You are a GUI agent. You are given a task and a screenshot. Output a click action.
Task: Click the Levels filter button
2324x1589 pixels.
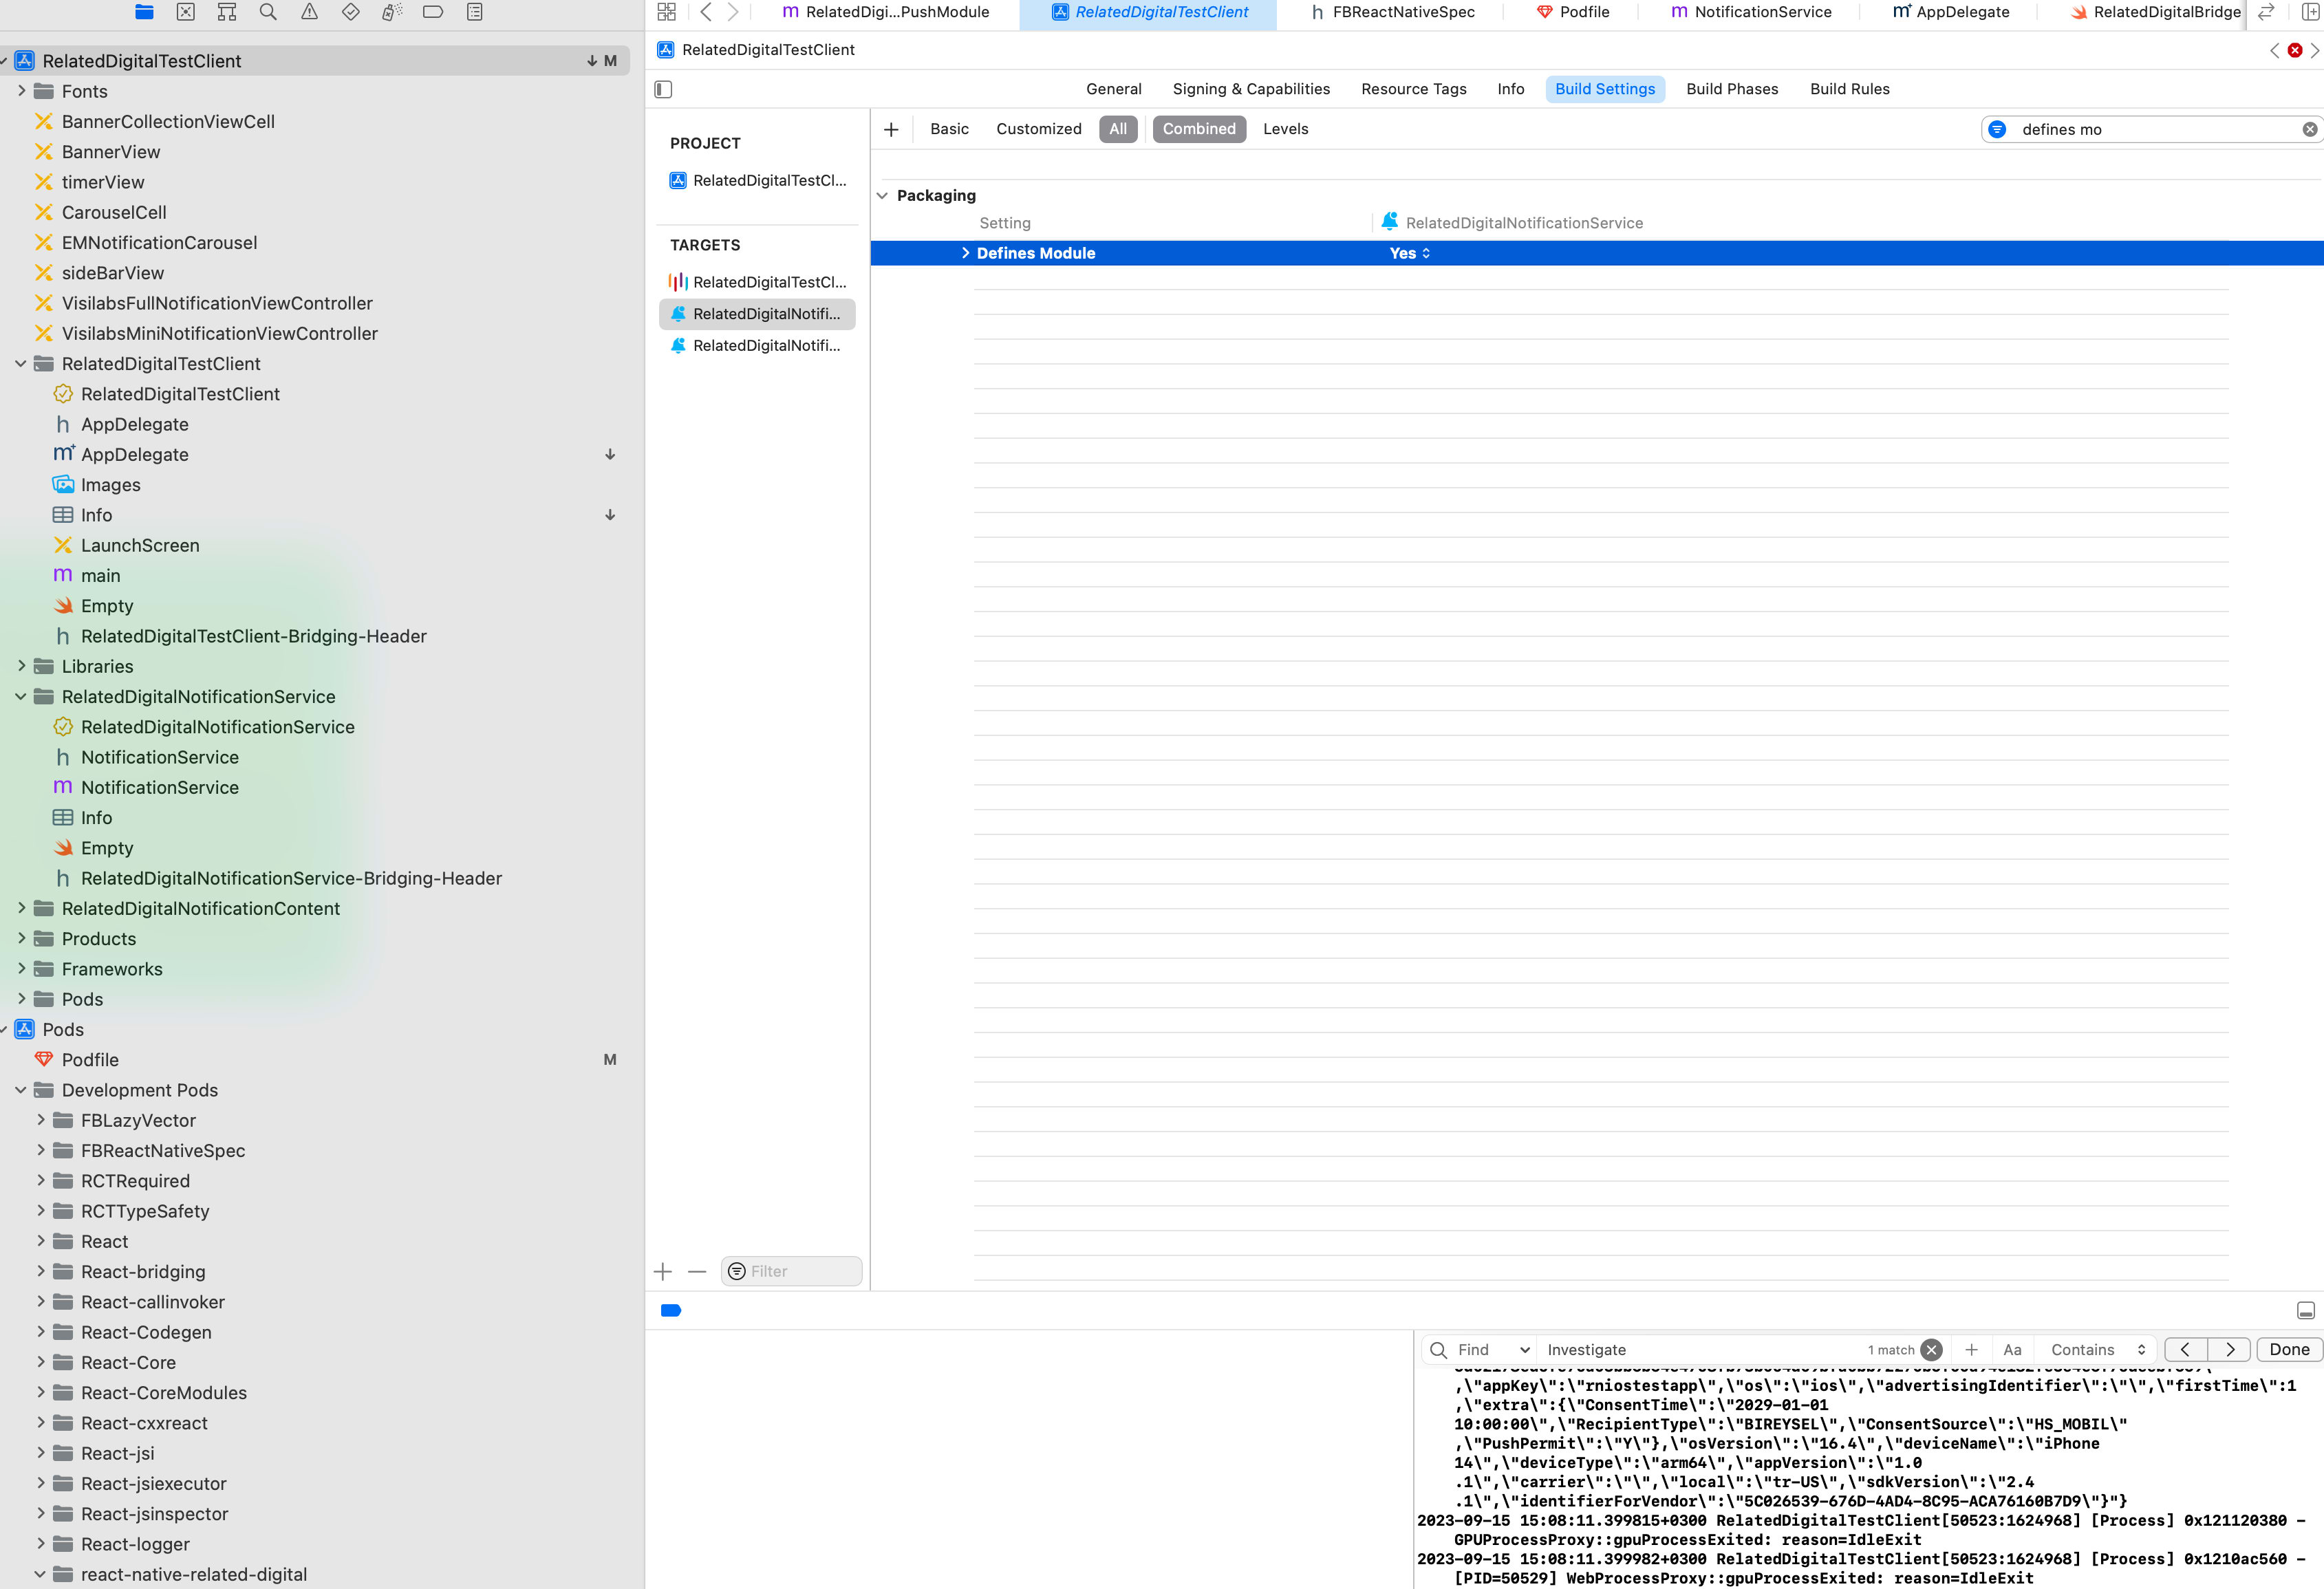click(1284, 129)
